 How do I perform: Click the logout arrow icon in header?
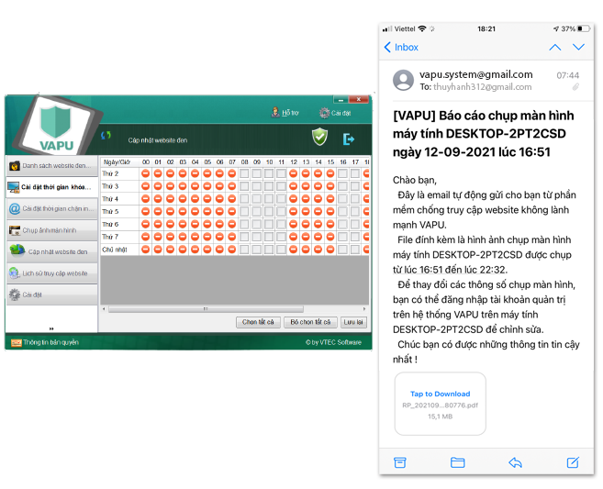[x=349, y=139]
